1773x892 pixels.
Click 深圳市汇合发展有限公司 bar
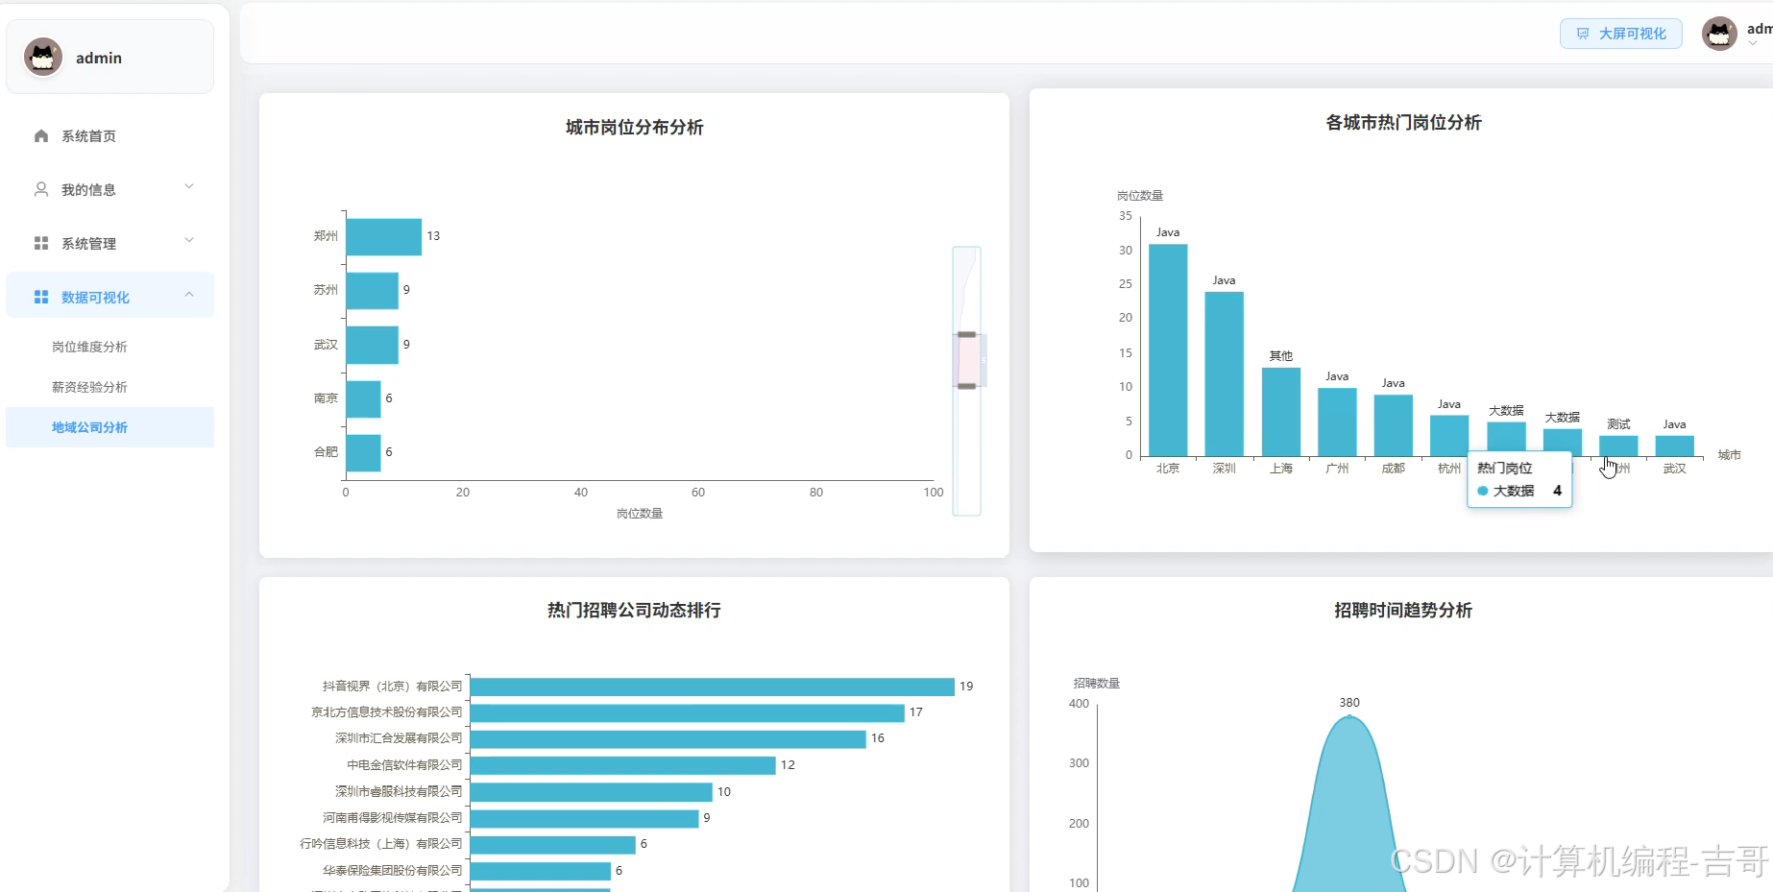pos(668,738)
